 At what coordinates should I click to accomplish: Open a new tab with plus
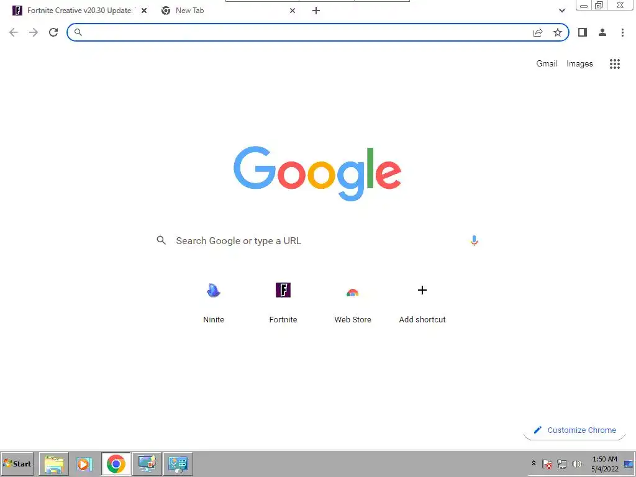316,11
